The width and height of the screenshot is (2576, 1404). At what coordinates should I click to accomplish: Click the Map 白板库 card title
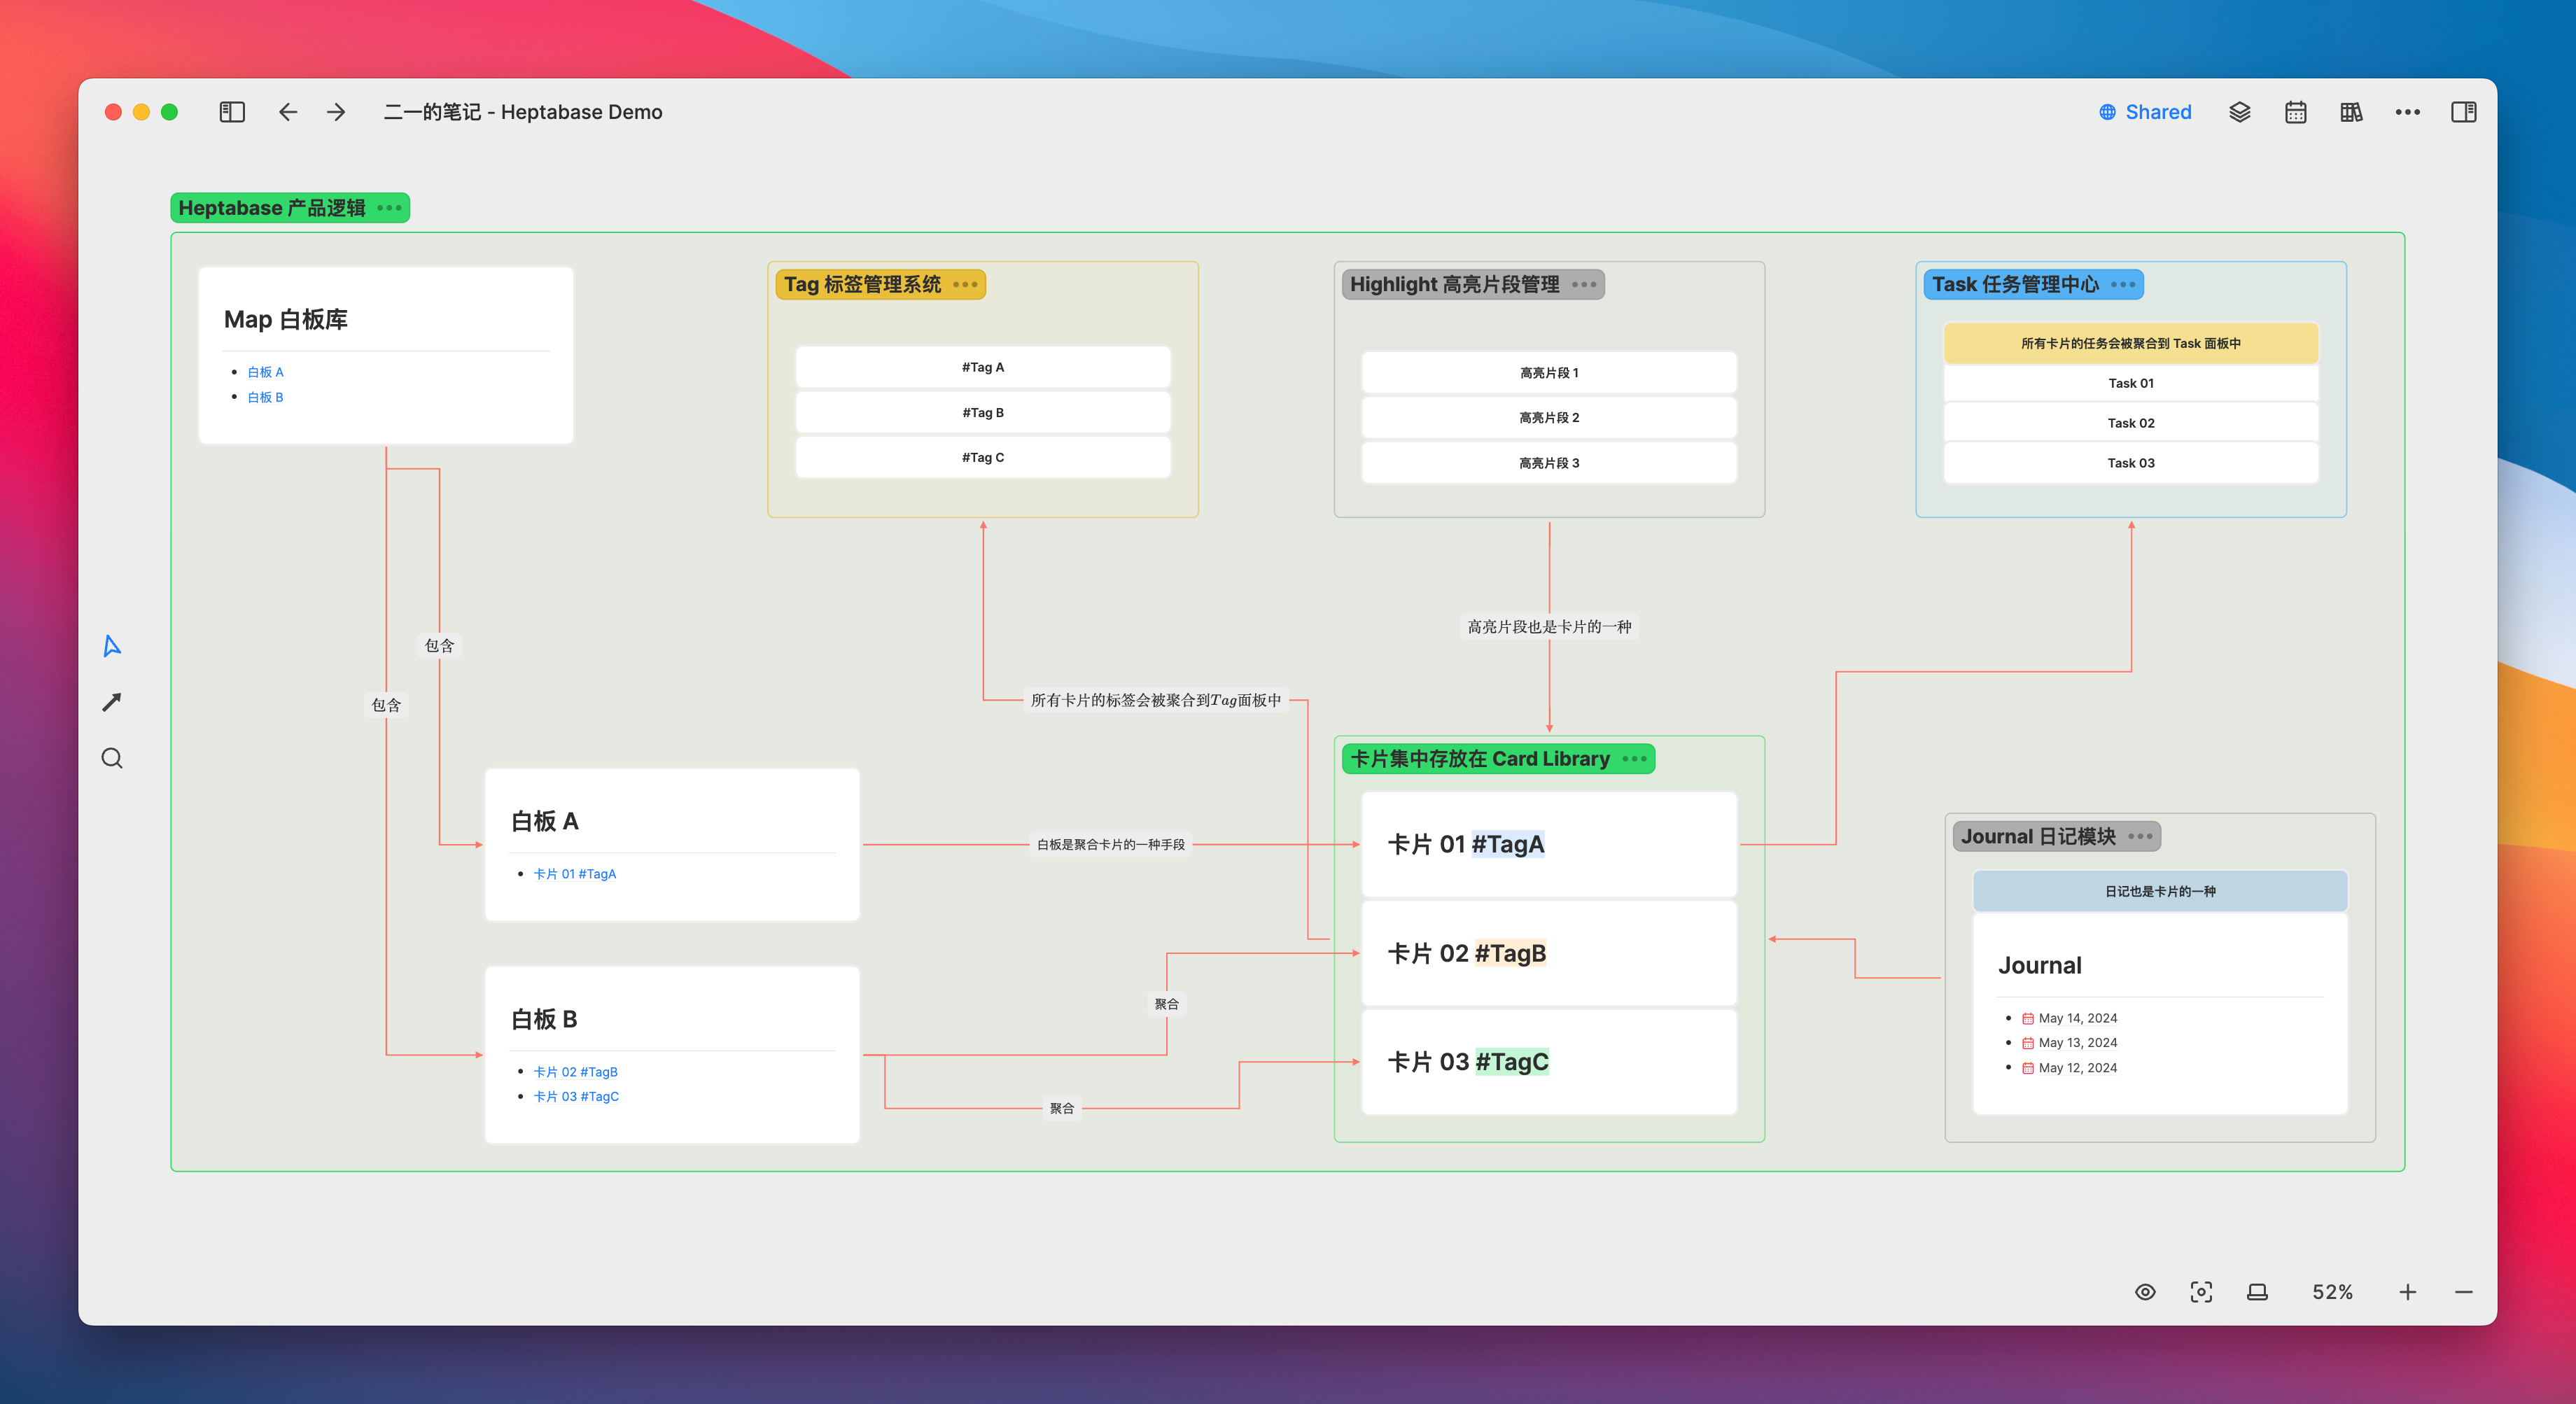pos(286,320)
